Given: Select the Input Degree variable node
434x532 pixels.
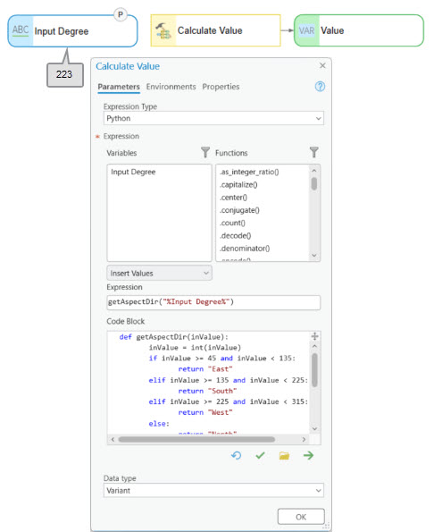Looking at the screenshot, I should point(72,31).
